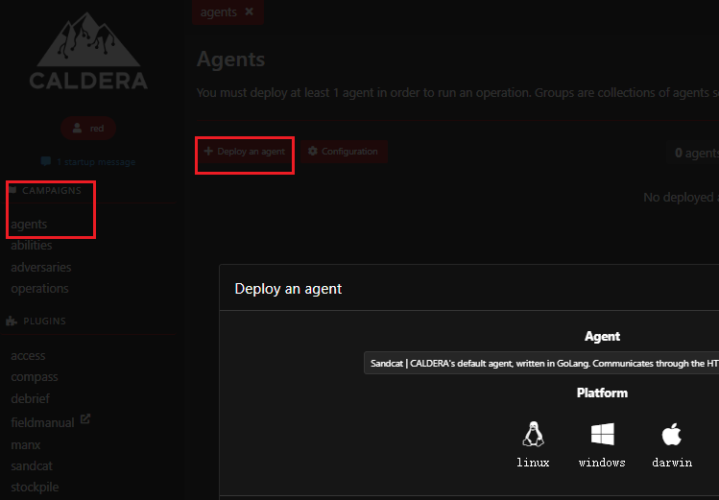Open the agent Configuration button
This screenshot has height=500, width=719.
point(344,152)
